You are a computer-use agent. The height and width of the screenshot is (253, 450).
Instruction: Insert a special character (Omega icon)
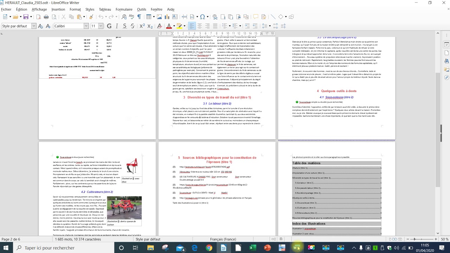click(202, 17)
